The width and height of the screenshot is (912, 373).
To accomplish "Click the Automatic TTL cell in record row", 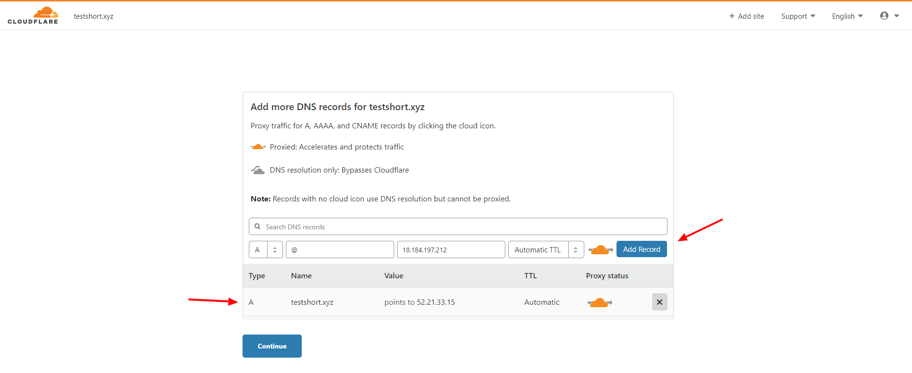I will [x=542, y=302].
